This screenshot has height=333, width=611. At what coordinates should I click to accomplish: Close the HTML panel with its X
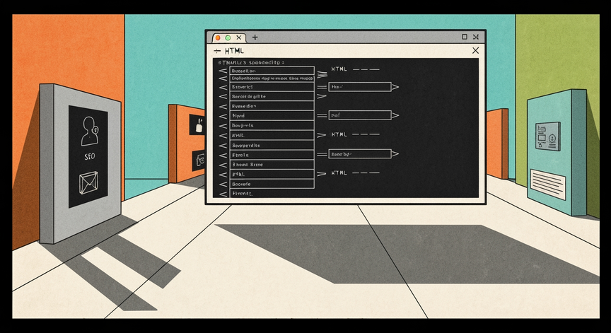pyautogui.click(x=475, y=51)
